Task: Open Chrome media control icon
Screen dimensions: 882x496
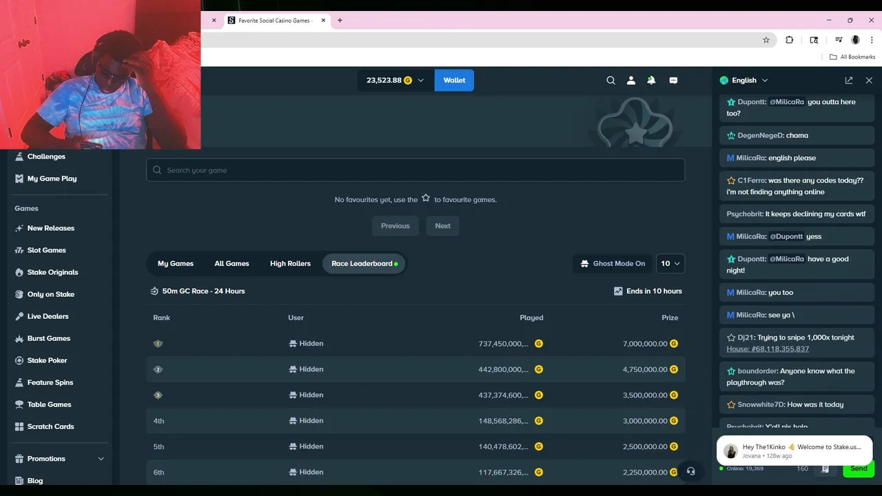Action: point(839,40)
